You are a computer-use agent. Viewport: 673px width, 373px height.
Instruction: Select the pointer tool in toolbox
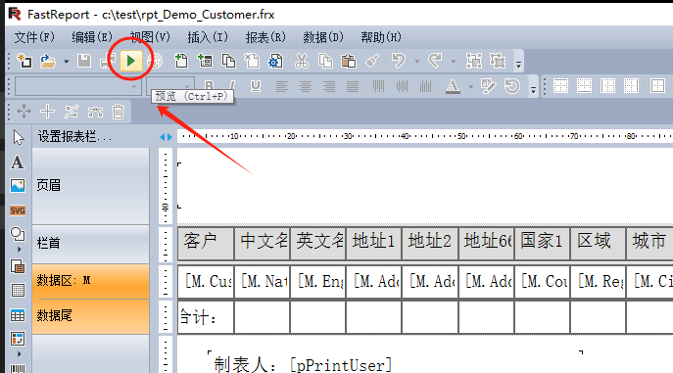(18, 138)
